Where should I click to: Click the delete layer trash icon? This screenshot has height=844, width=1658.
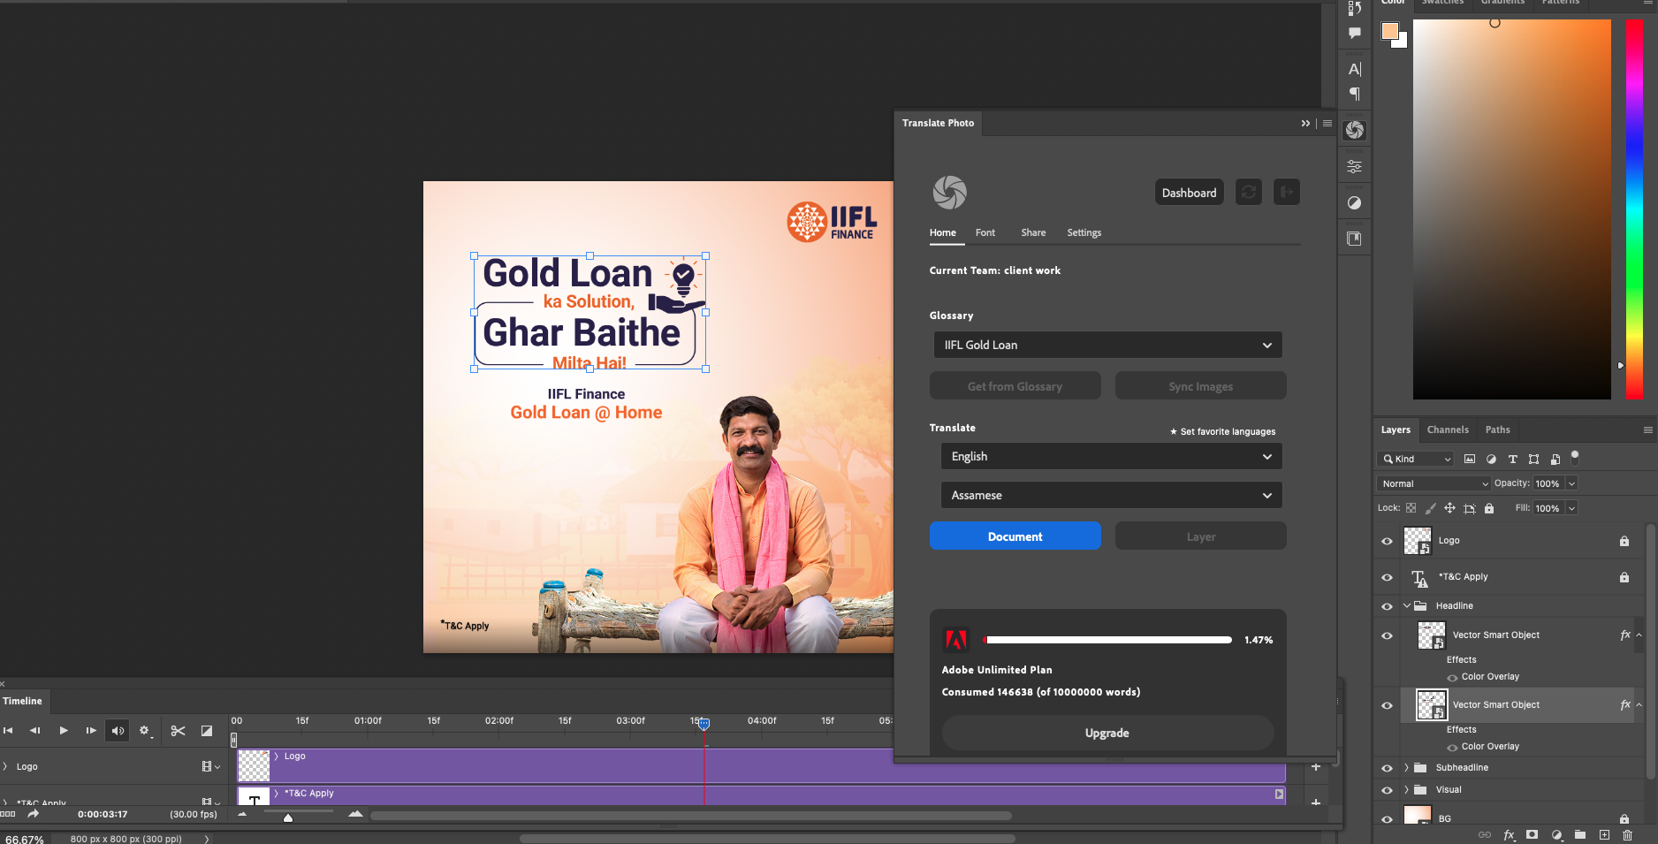[x=1627, y=834]
